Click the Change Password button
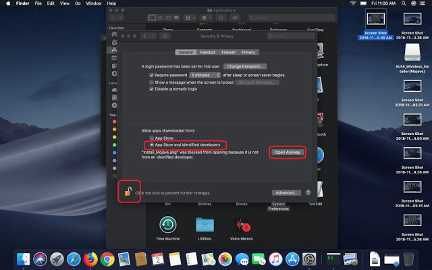432x270 pixels. click(x=244, y=67)
